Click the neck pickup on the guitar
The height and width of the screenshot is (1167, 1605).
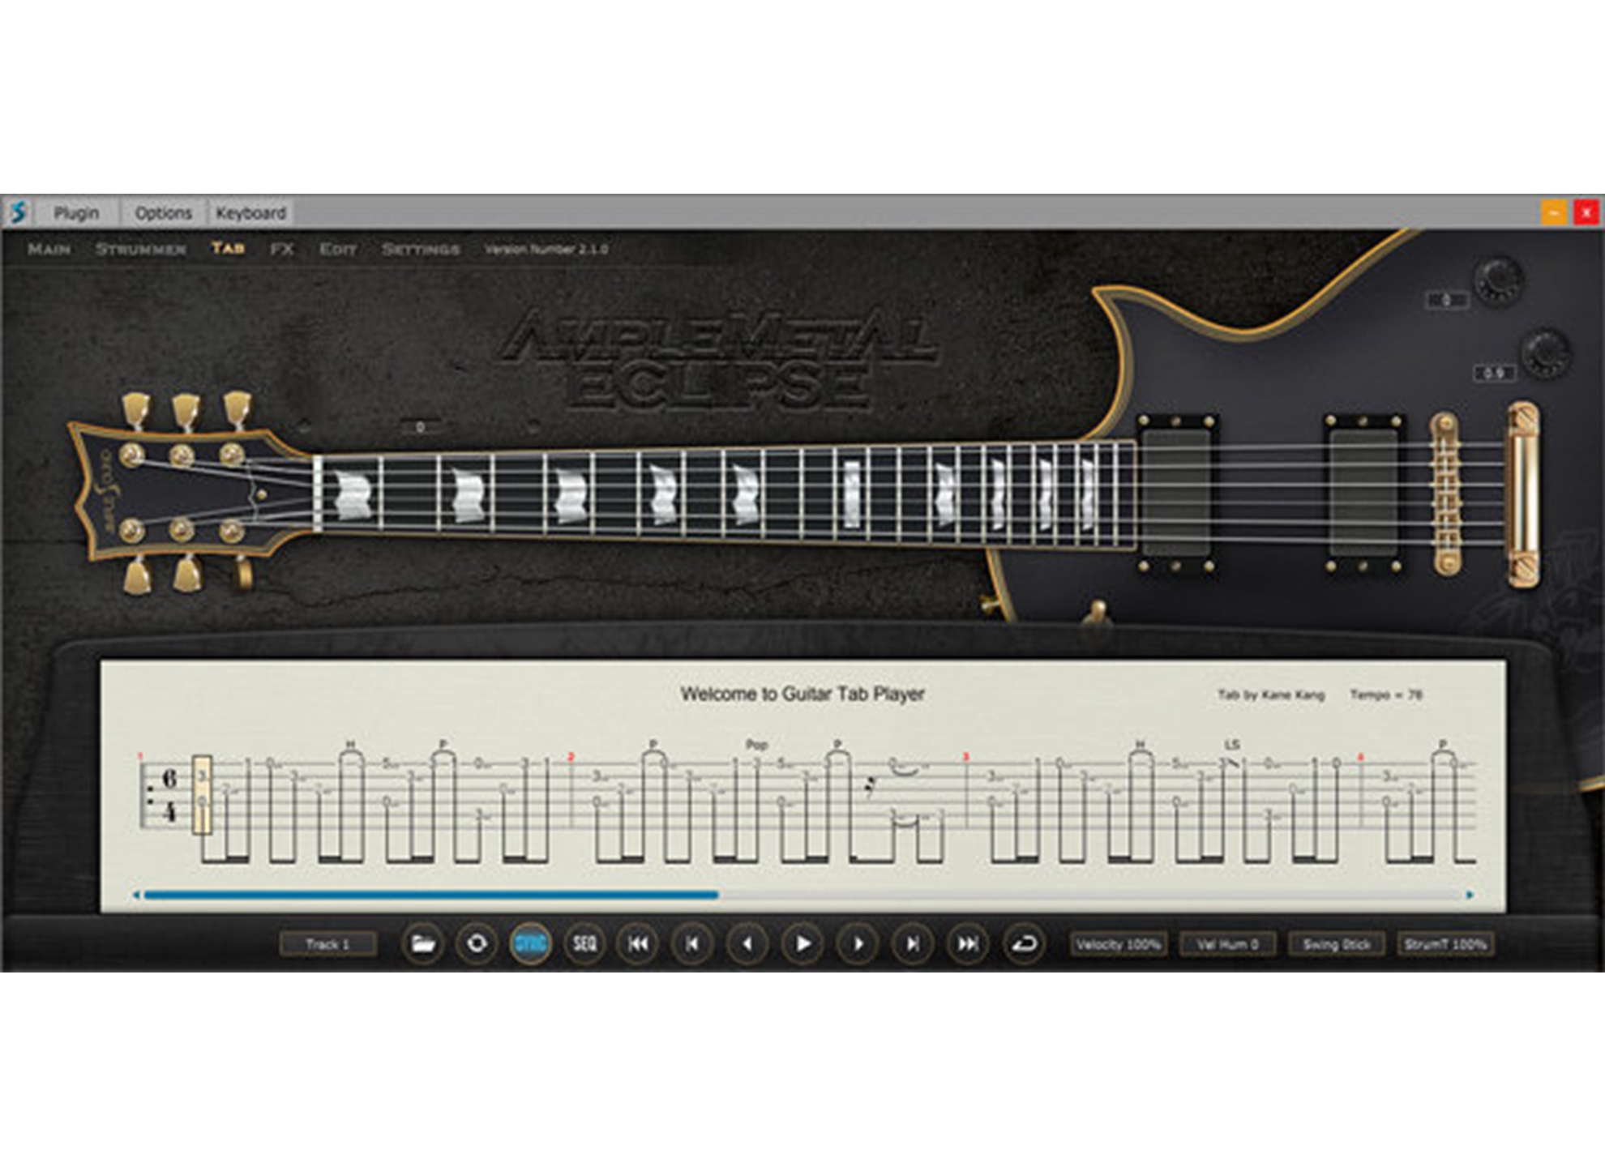[1175, 494]
